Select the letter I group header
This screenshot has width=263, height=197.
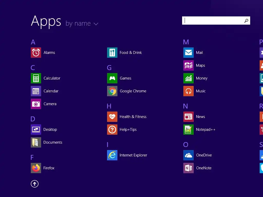[108, 145]
